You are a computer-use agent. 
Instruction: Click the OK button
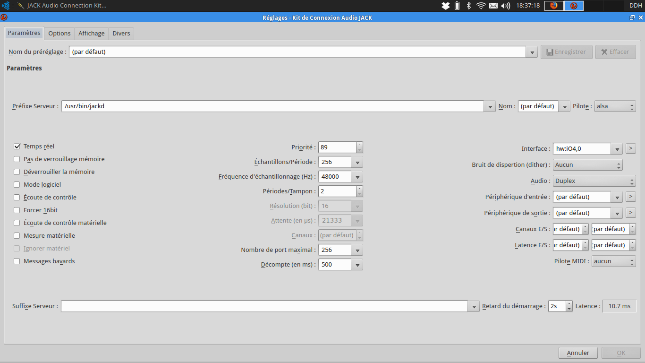pyautogui.click(x=621, y=353)
